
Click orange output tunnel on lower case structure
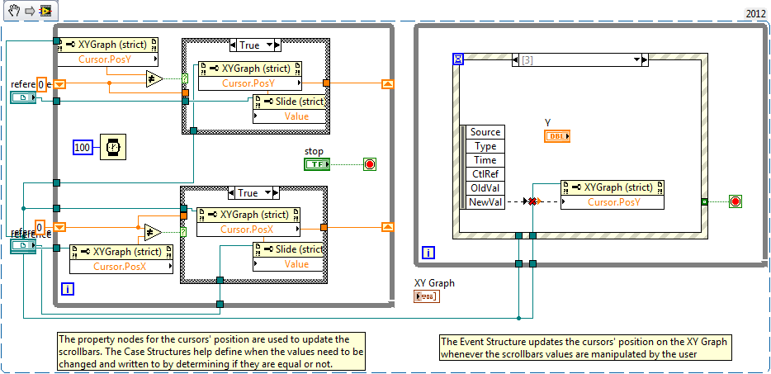coord(324,227)
